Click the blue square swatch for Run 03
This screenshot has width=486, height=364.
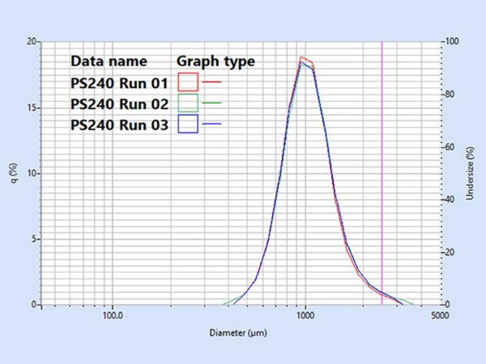[188, 124]
